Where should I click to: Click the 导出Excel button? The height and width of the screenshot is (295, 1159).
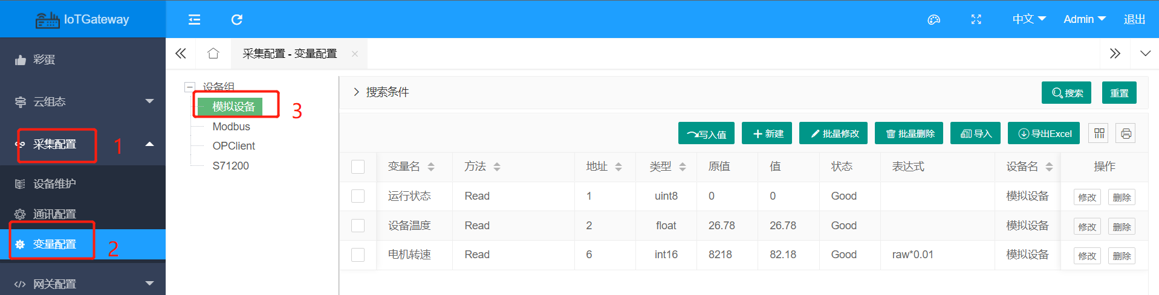(1045, 133)
